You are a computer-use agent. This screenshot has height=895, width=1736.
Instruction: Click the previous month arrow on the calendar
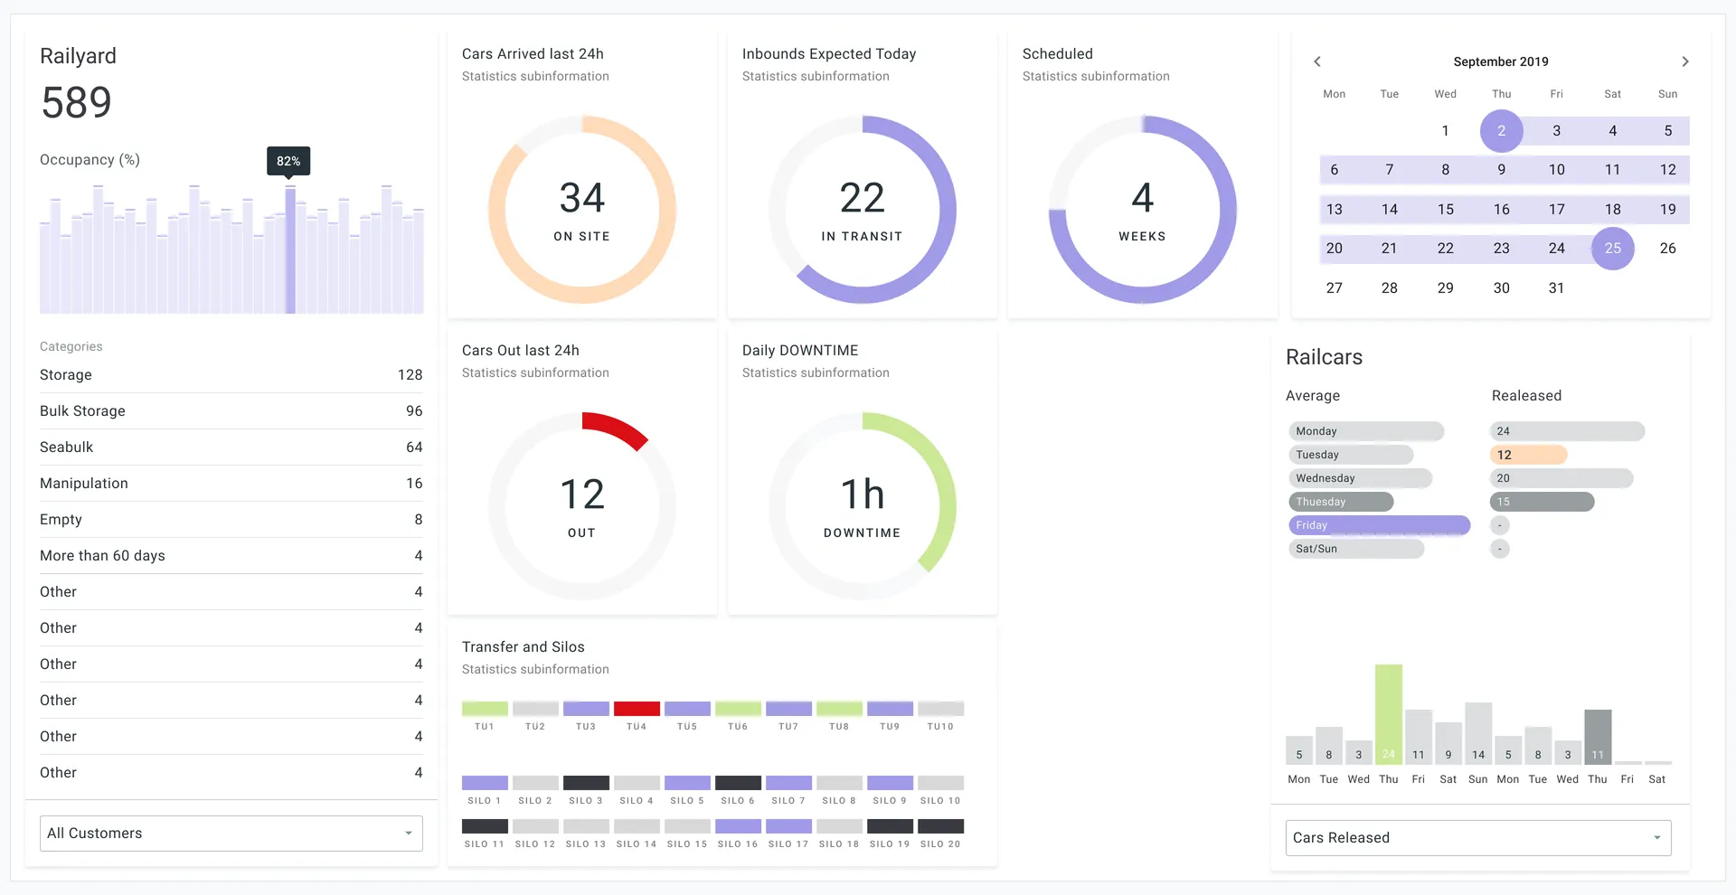pyautogui.click(x=1317, y=61)
